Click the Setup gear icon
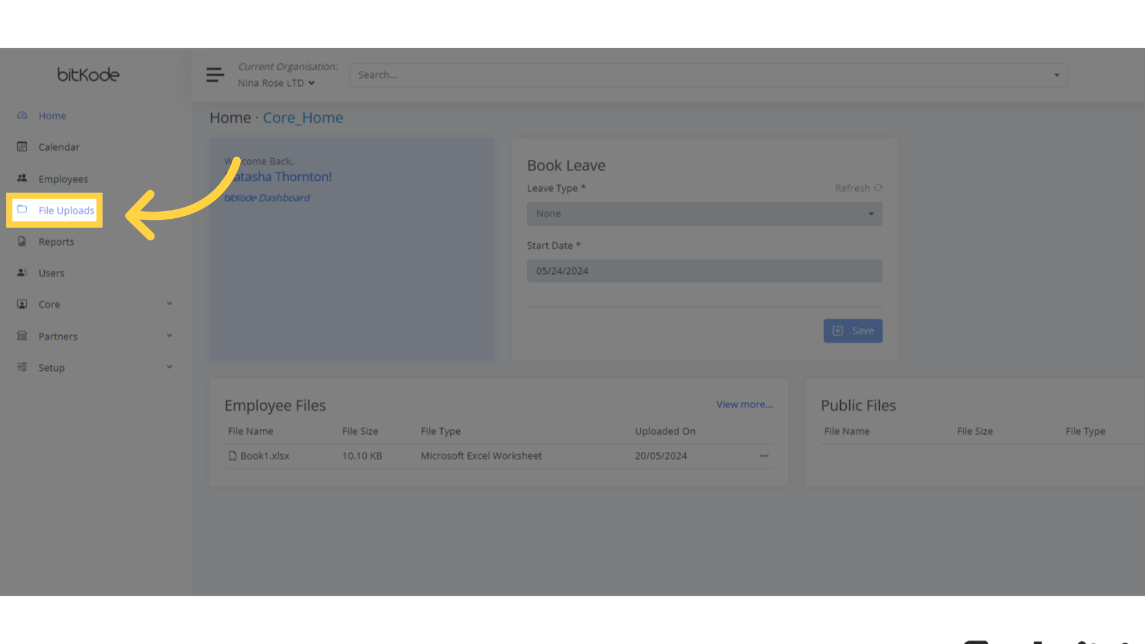Viewport: 1145px width, 644px height. pyautogui.click(x=21, y=367)
